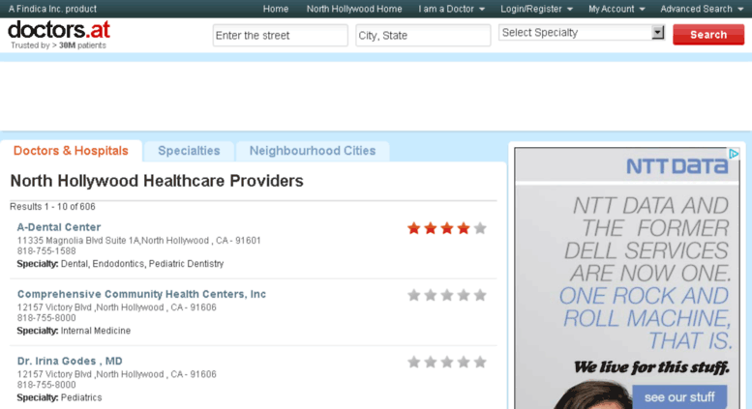
Task: Open the Neighbourhood Cities tab
Action: pos(313,151)
